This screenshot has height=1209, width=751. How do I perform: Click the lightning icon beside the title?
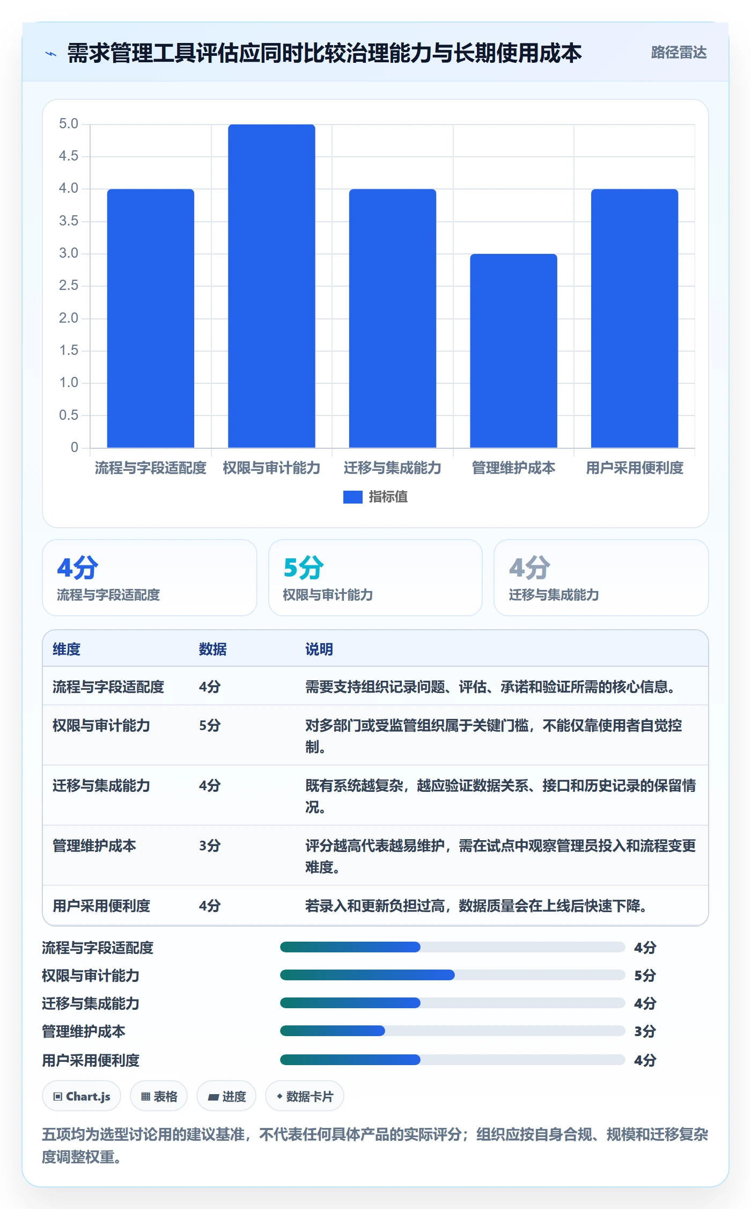click(51, 53)
